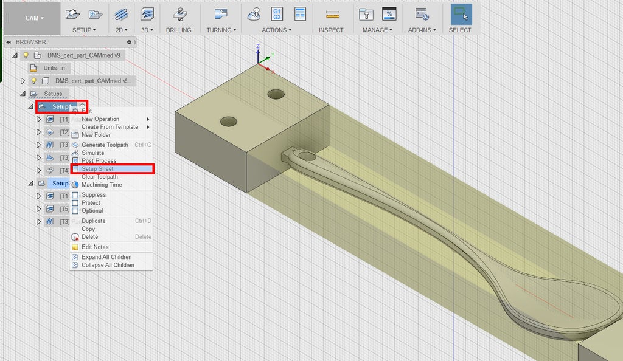Click the New Setup icon in toolbar
Image resolution: width=623 pixels, height=361 pixels.
[x=73, y=14]
